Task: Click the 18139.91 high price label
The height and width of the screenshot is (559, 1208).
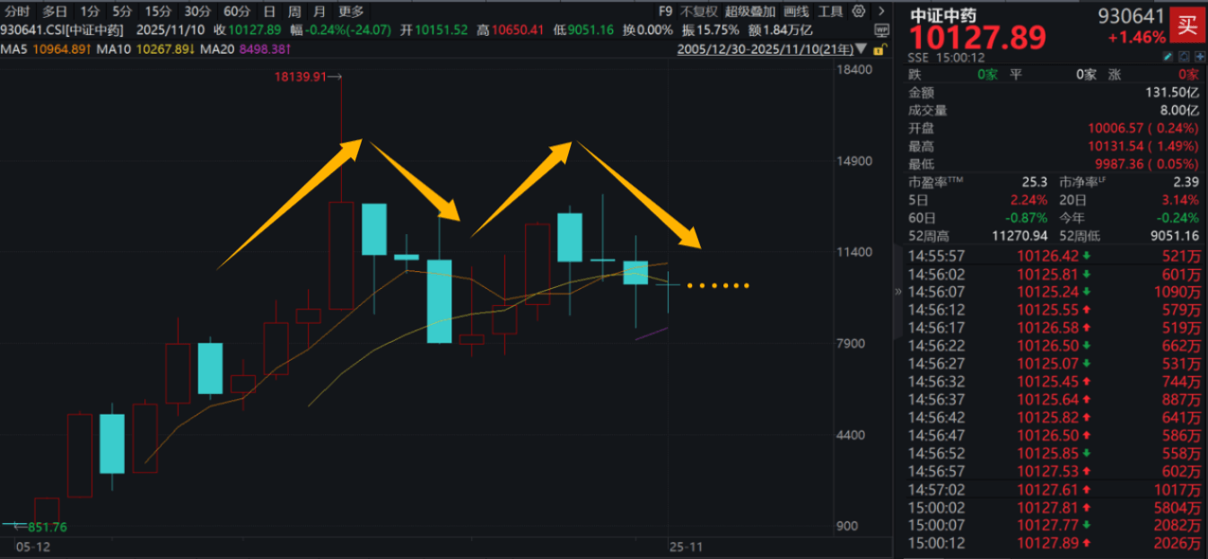Action: tap(301, 78)
